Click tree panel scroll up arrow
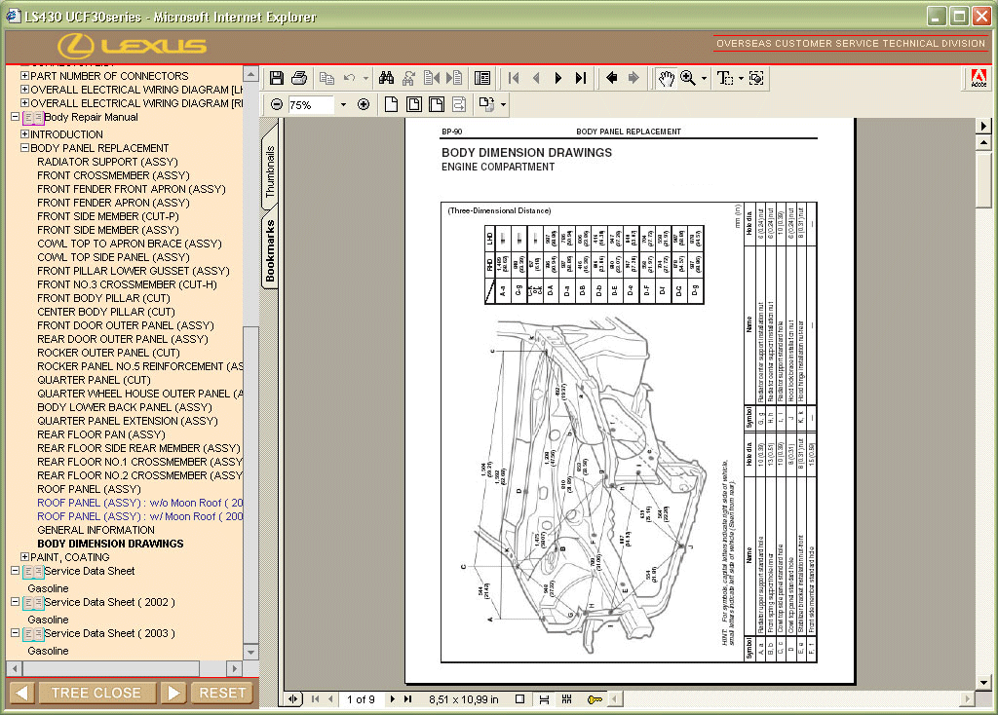This screenshot has width=998, height=715. 250,74
